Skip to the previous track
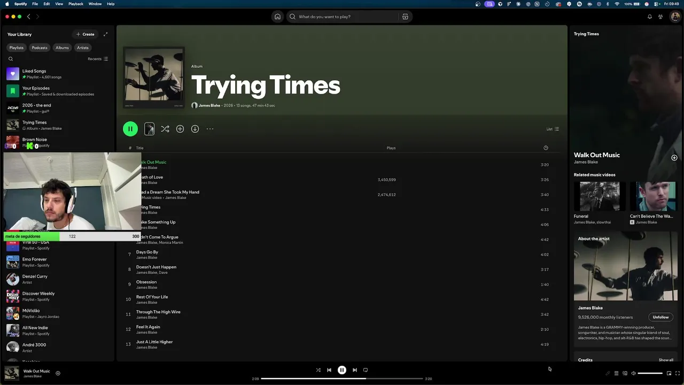 pyautogui.click(x=329, y=370)
